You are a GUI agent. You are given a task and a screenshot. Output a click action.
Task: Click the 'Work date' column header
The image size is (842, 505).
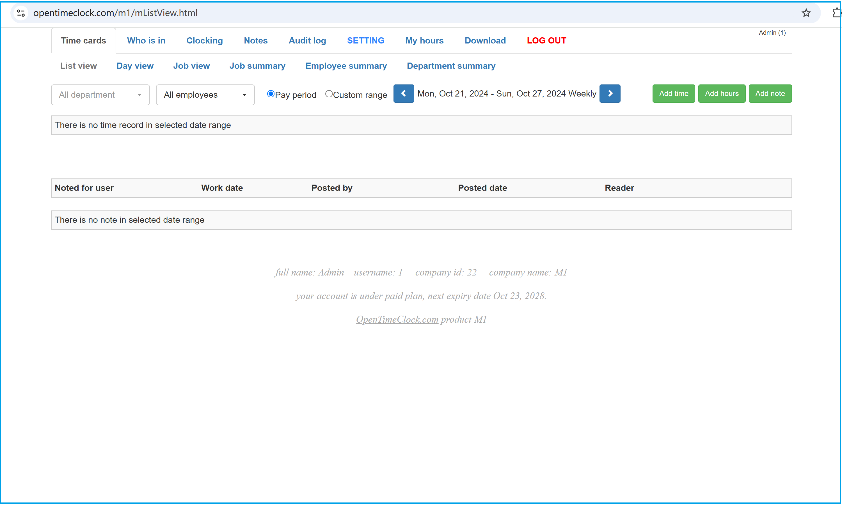[x=222, y=188]
